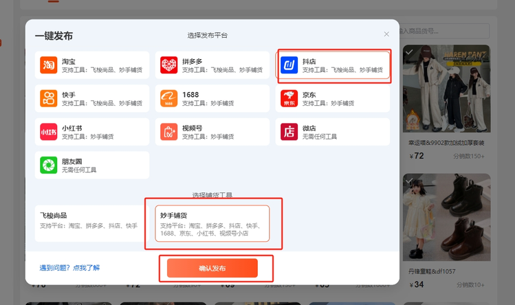The height and width of the screenshot is (305, 515).
Task: Select the 快手 platform card
Action: pos(92,98)
